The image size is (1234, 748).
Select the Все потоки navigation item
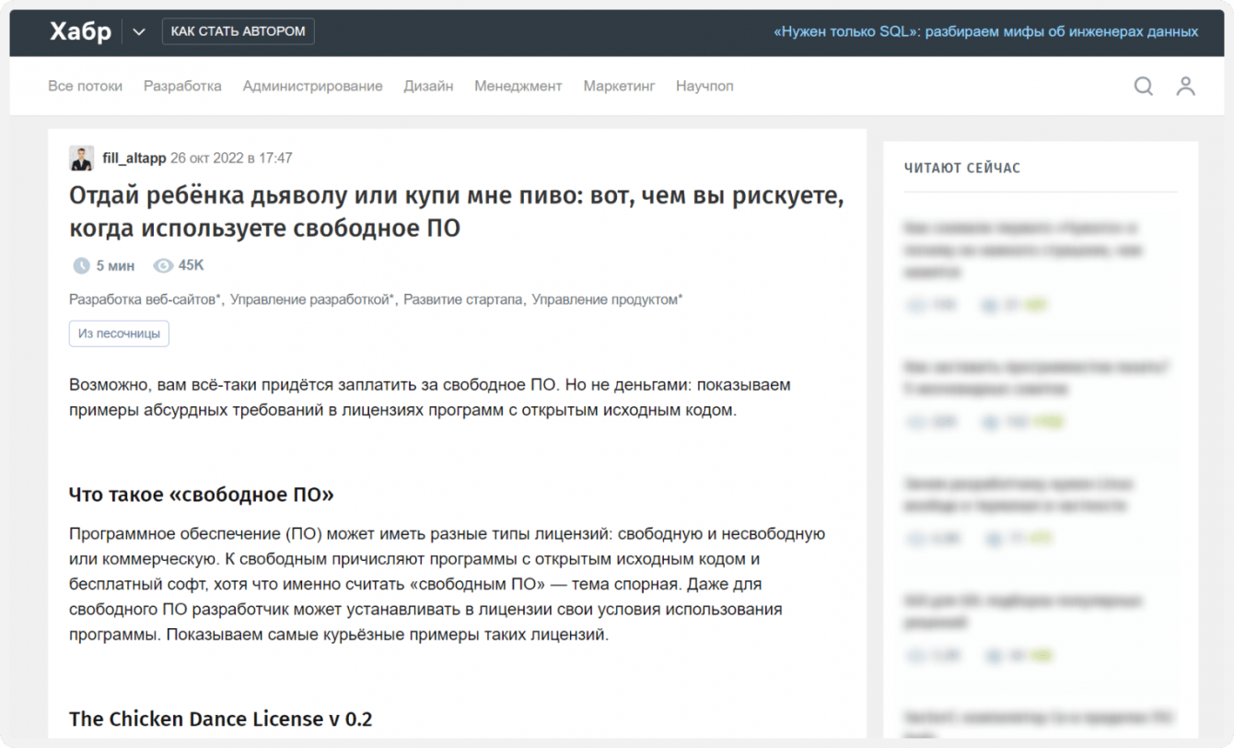tap(85, 86)
